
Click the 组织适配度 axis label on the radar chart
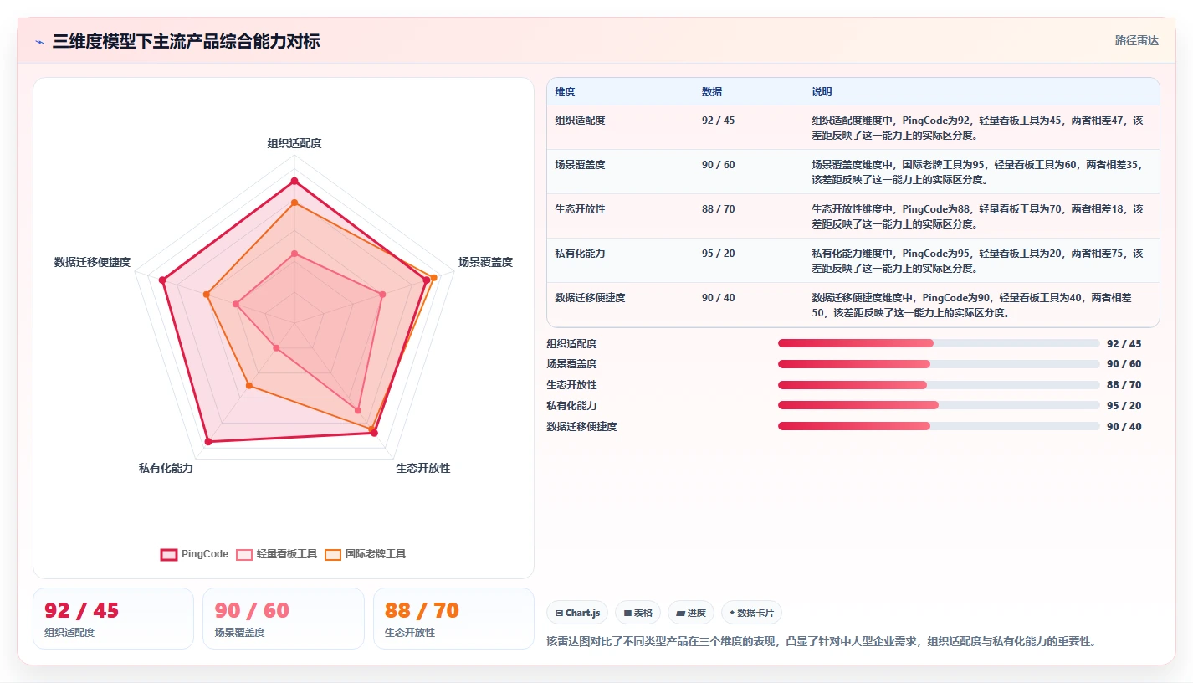(294, 143)
